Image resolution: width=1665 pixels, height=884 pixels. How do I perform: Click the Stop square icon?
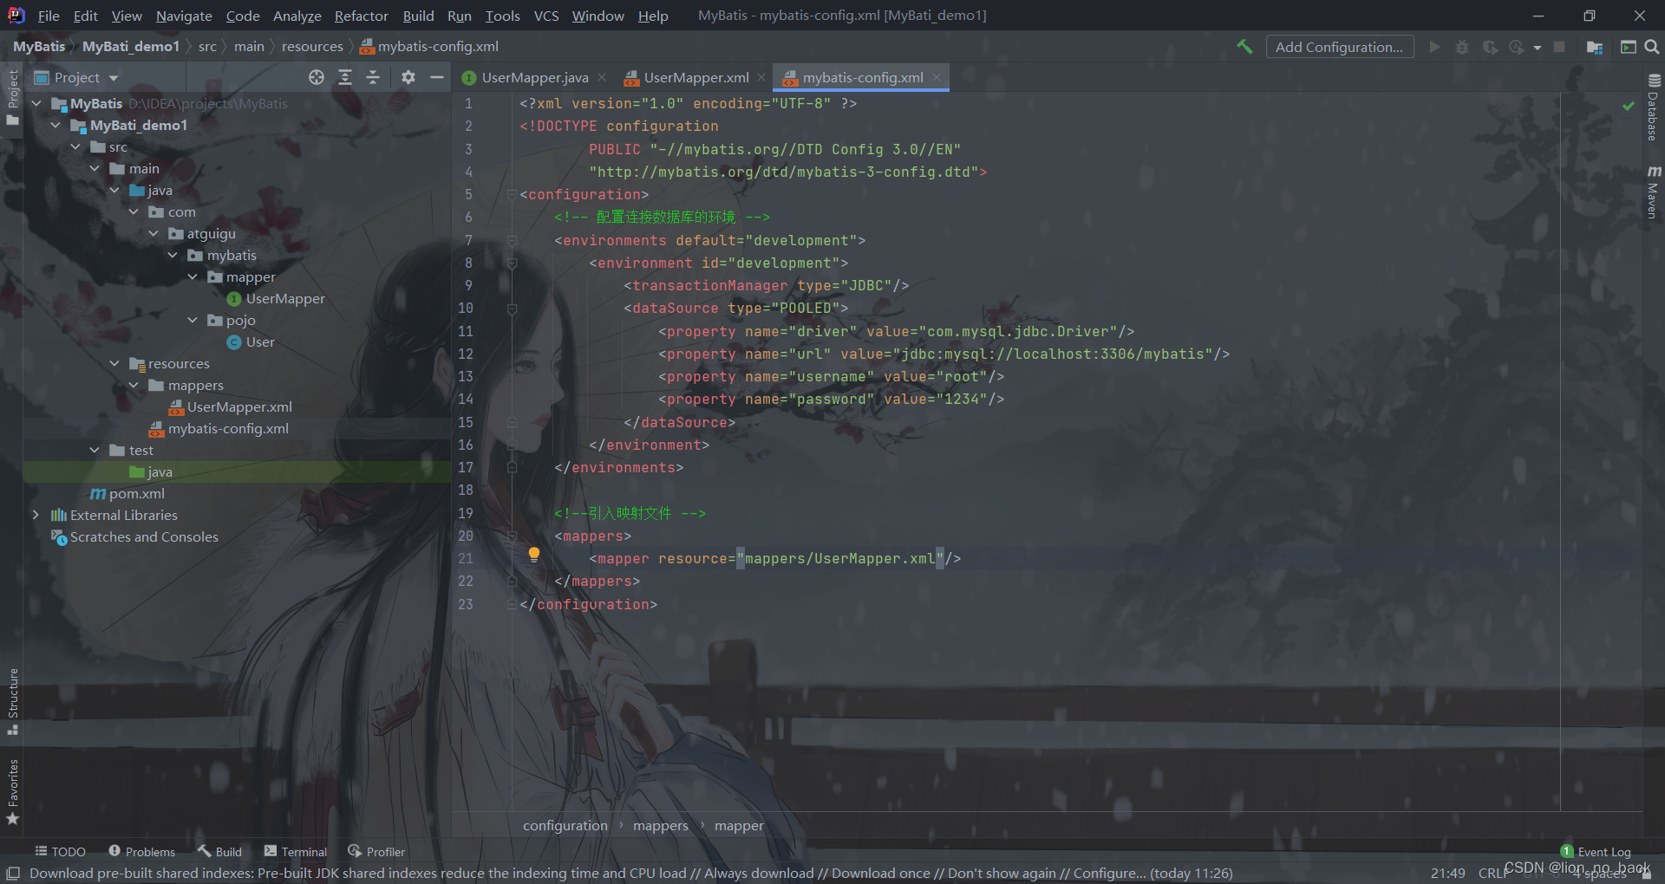[1559, 47]
